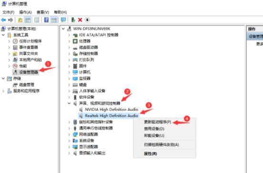Click the red X uninstall device icon
The width and height of the screenshot is (263, 173).
tap(80, 20)
